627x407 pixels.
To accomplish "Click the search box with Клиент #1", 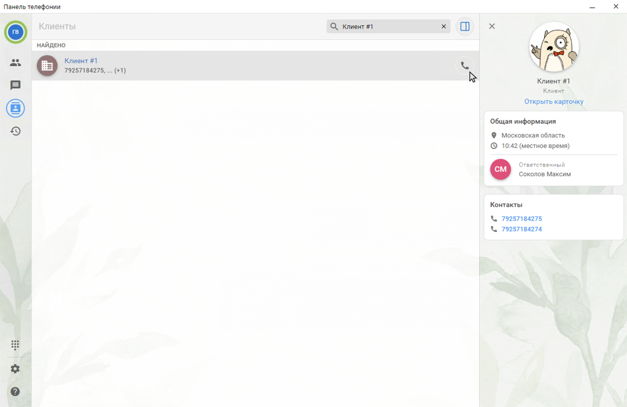I will point(387,27).
